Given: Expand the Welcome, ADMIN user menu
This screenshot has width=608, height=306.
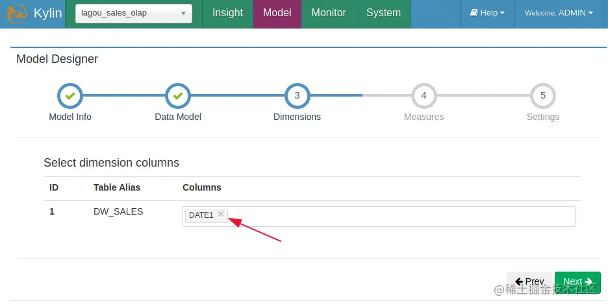Looking at the screenshot, I should [x=559, y=13].
